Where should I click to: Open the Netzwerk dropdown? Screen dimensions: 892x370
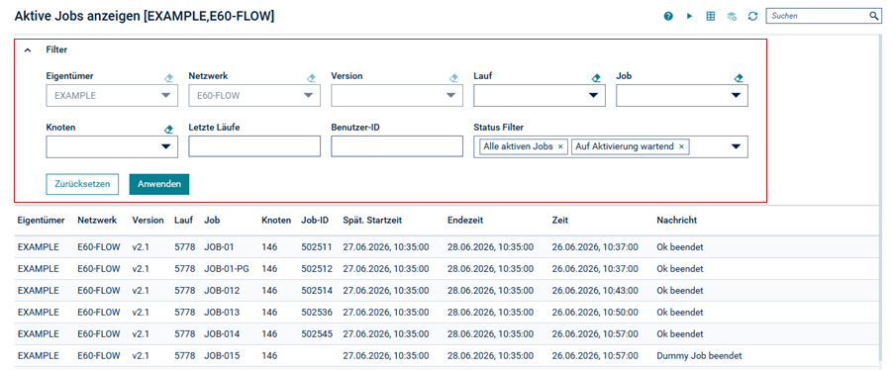pyautogui.click(x=254, y=96)
